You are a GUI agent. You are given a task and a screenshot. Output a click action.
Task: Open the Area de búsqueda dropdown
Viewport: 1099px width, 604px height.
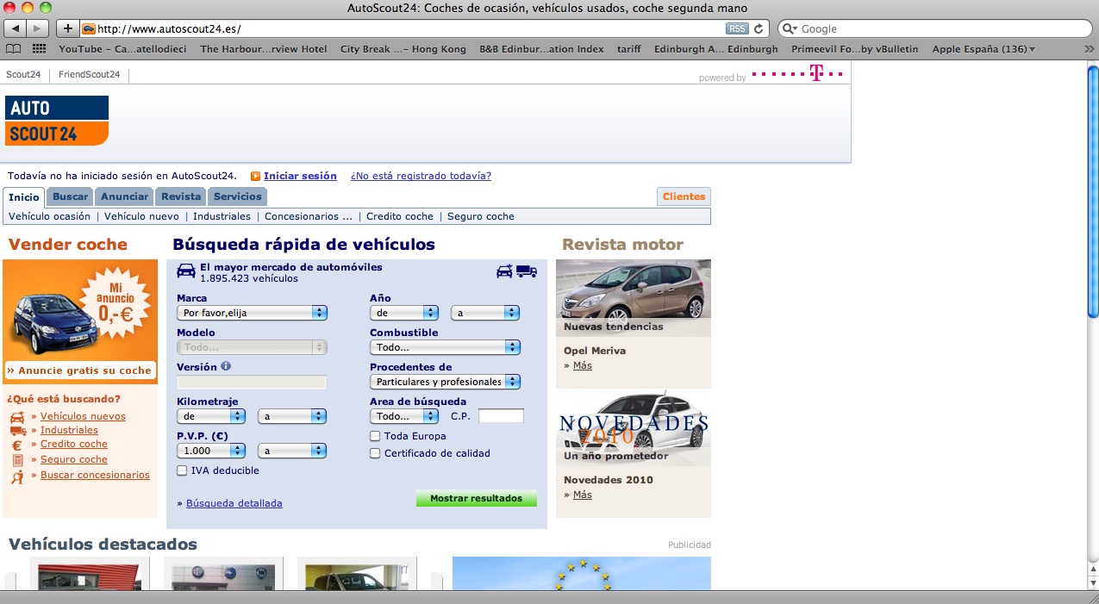404,416
